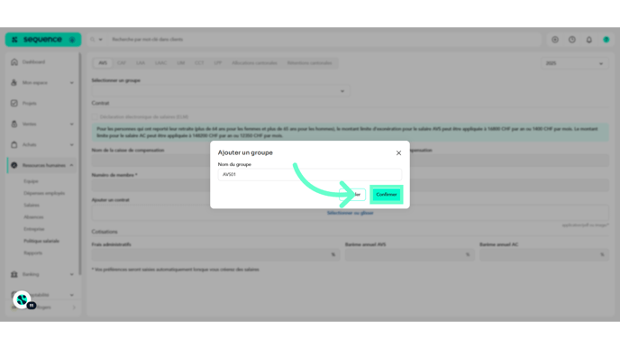Toggle the Déclaration électronique de salaires checkbox
The height and width of the screenshot is (349, 620).
95,117
